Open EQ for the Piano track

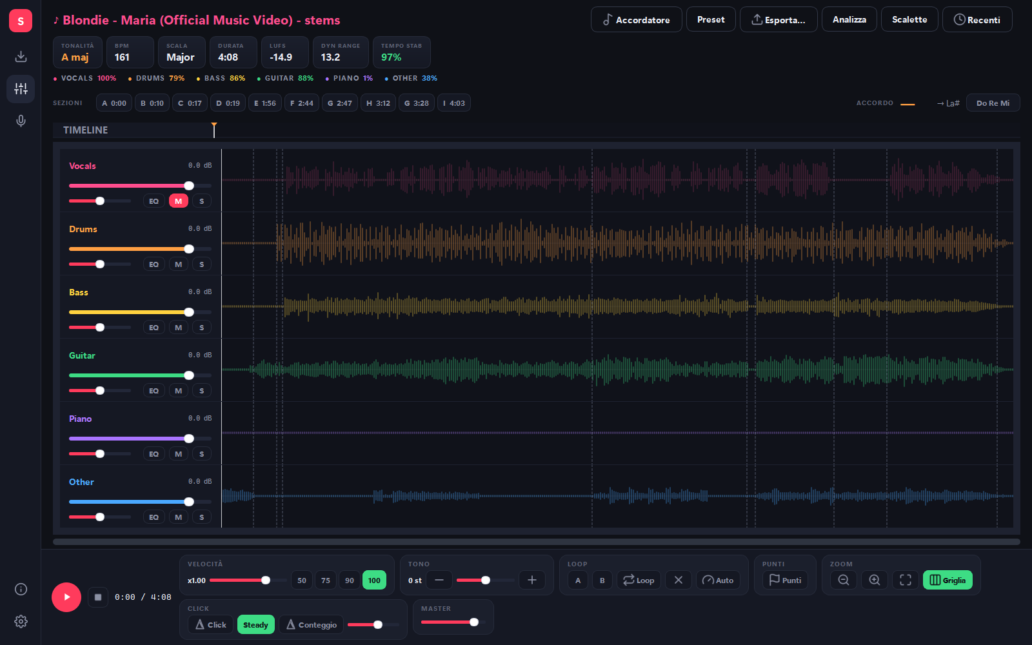click(154, 454)
